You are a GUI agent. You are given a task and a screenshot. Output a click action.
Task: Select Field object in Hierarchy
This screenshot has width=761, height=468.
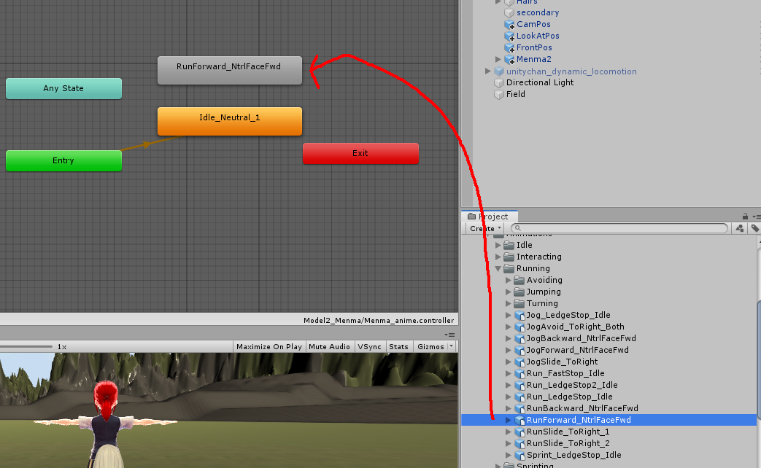point(515,94)
